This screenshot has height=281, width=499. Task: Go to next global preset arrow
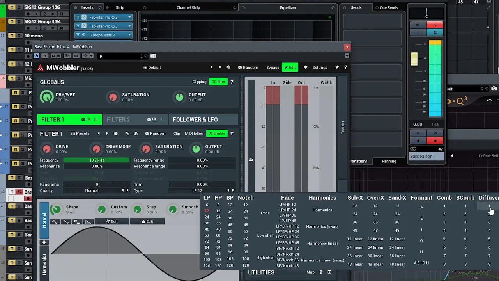pyautogui.click(x=220, y=68)
